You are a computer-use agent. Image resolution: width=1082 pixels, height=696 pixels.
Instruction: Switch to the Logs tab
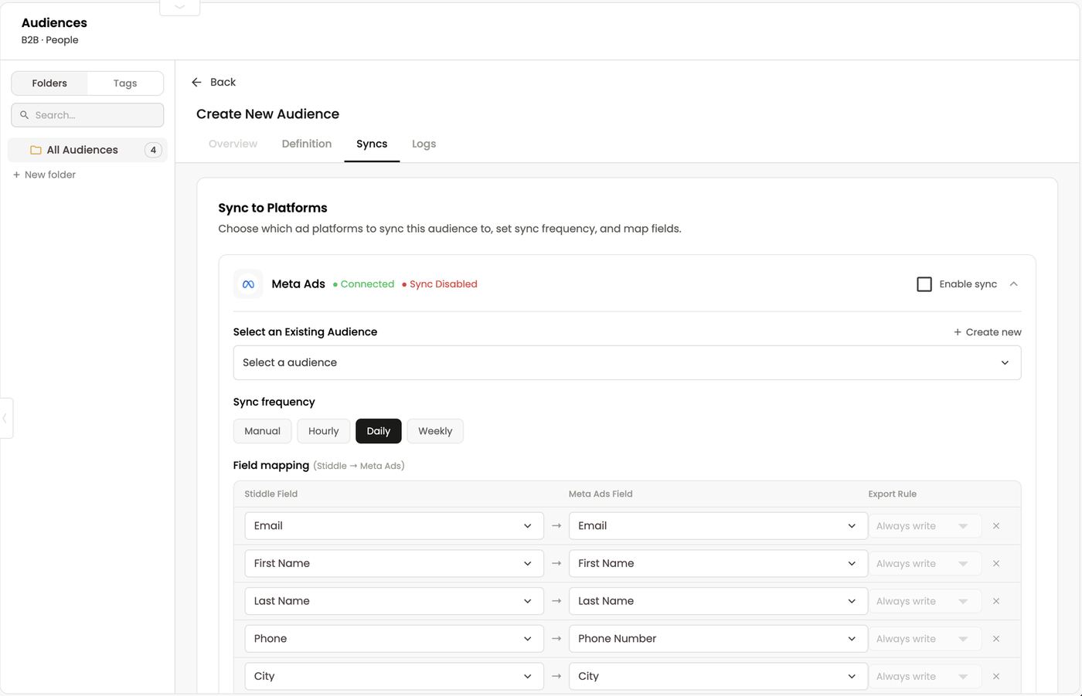tap(424, 144)
